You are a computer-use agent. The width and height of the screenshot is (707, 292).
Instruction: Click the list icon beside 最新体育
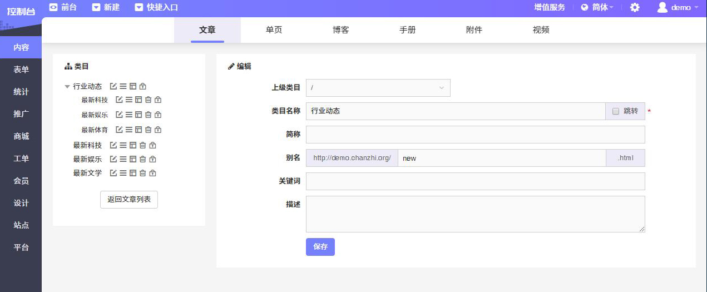click(128, 130)
